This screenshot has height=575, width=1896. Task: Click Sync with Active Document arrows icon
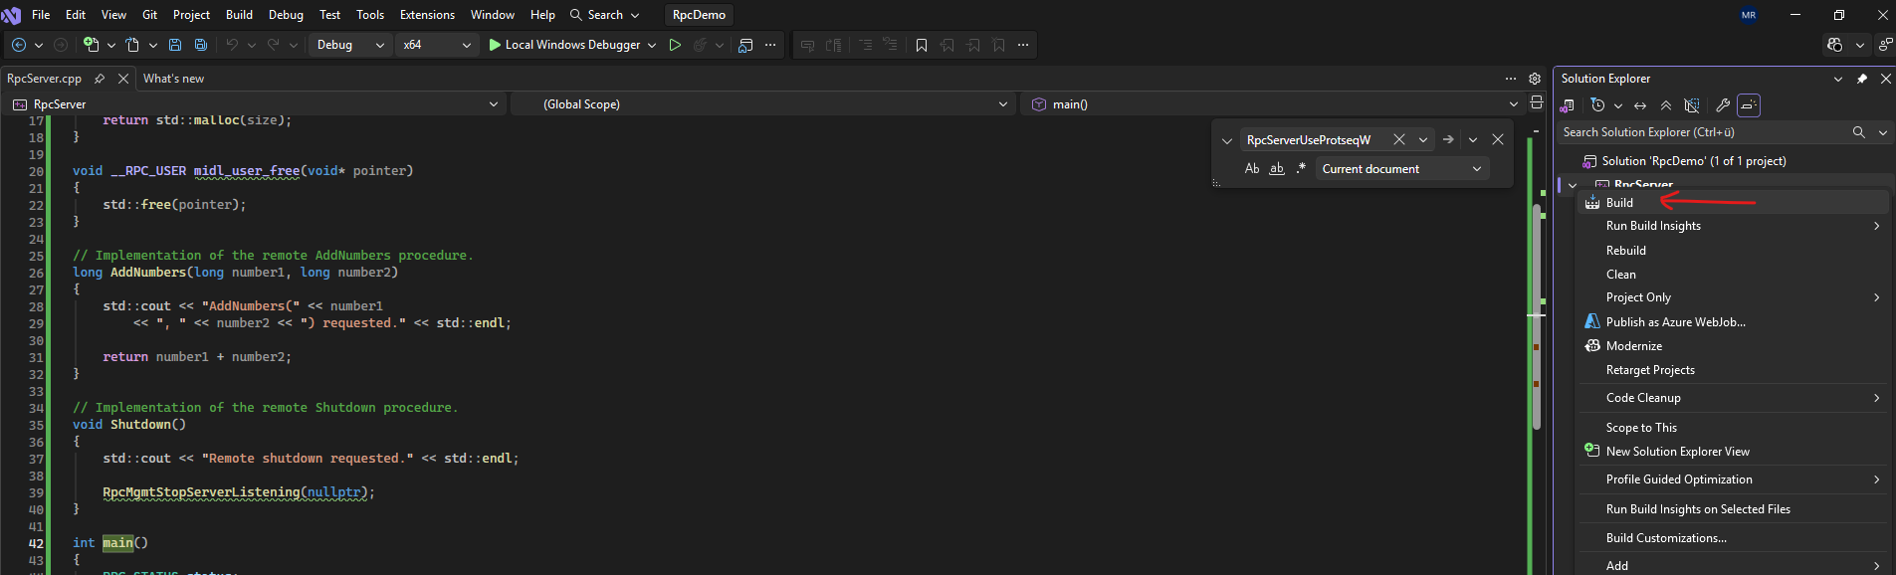point(1640,105)
